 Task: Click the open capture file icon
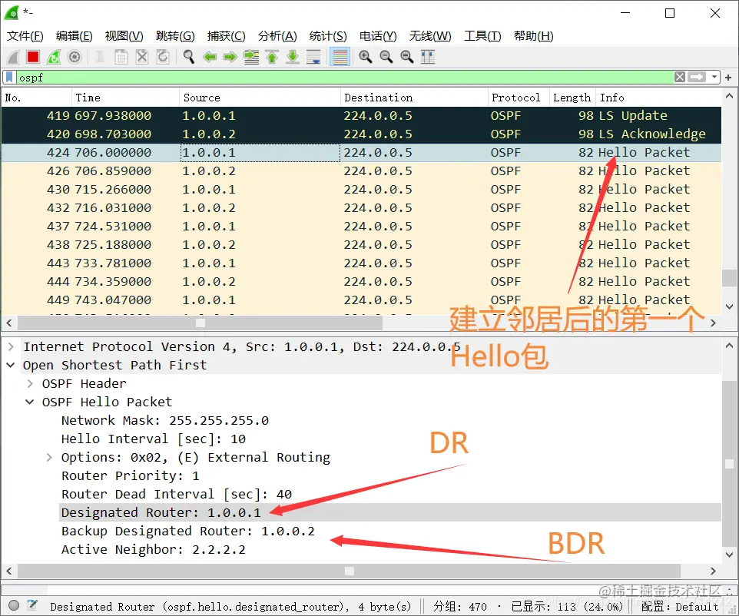click(100, 57)
